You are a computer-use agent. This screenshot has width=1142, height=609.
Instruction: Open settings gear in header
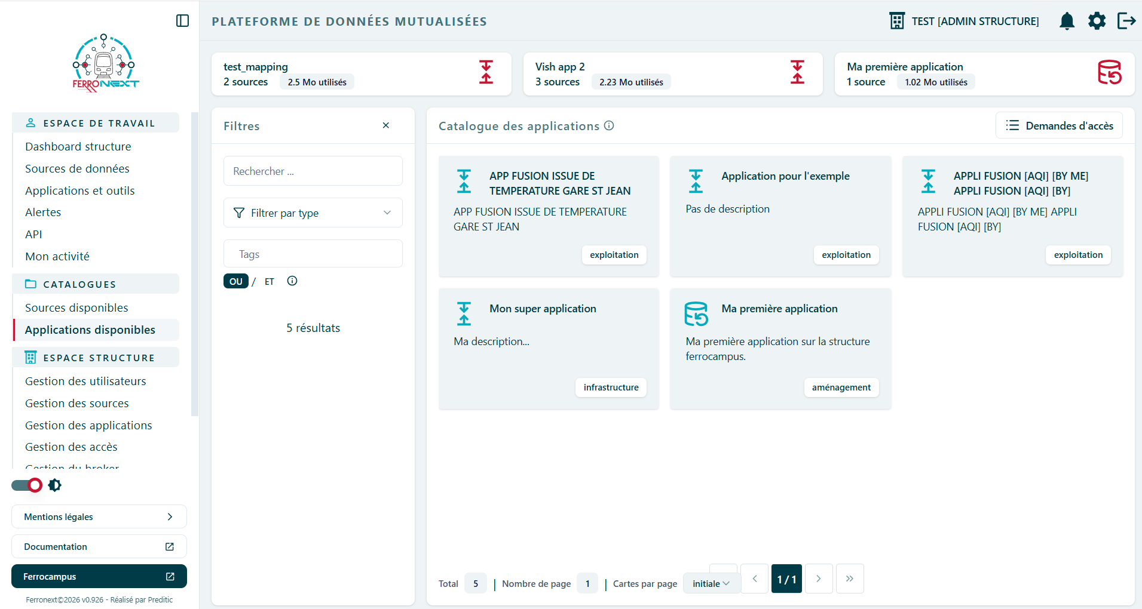click(x=1097, y=21)
